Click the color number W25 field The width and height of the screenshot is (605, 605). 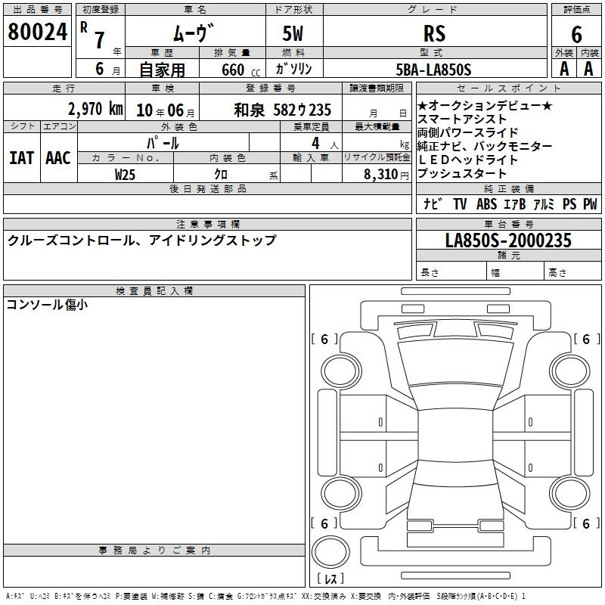point(125,173)
